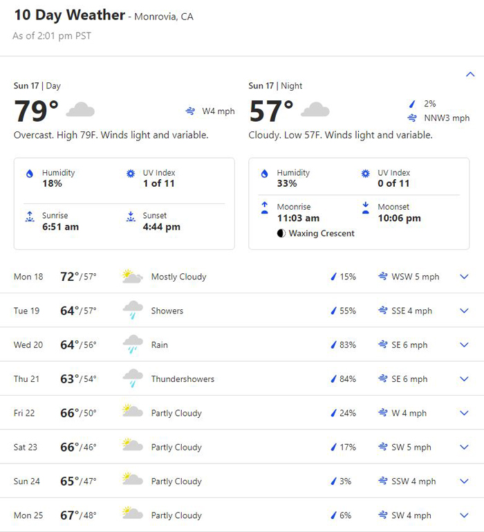The image size is (484, 532).
Task: Click the Moonrise icon
Action: click(x=265, y=208)
